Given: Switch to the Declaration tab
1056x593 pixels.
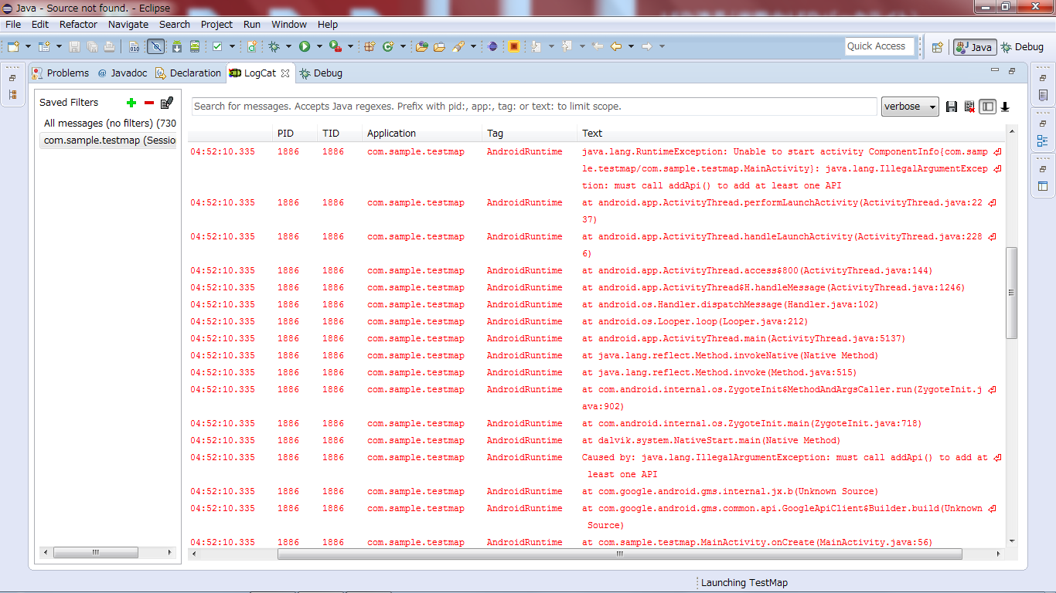Looking at the screenshot, I should coord(188,73).
